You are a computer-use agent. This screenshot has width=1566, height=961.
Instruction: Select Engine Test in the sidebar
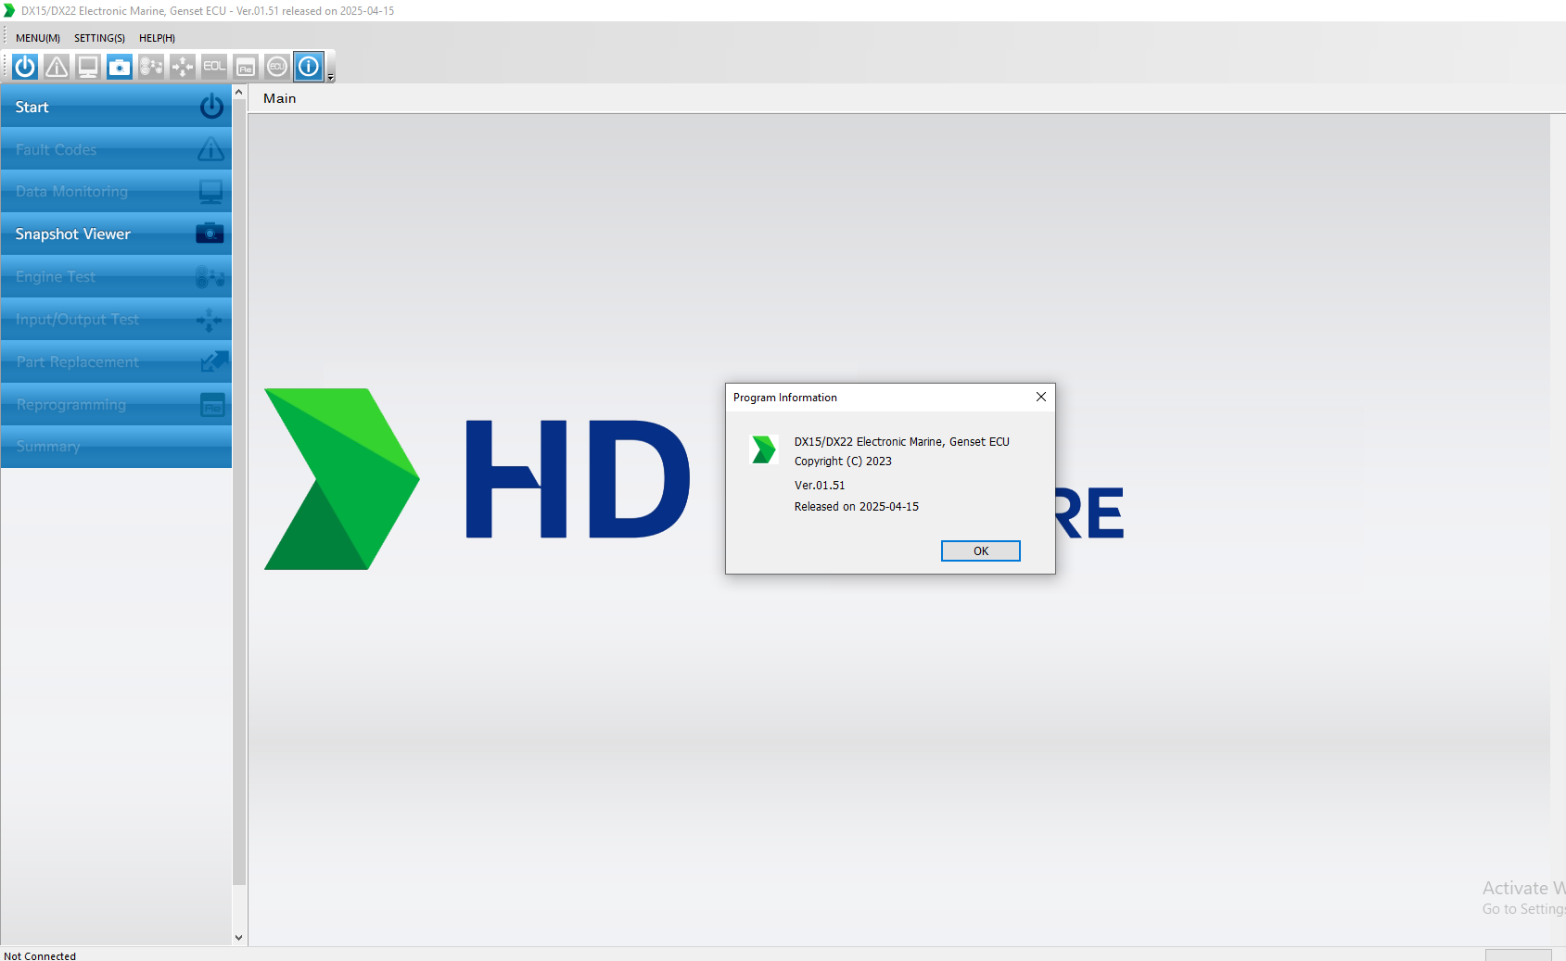click(x=116, y=277)
